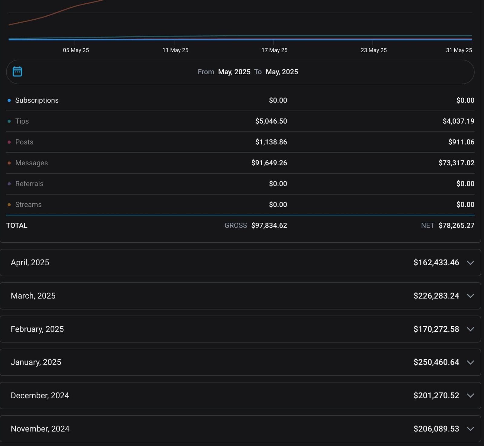Image resolution: width=484 pixels, height=446 pixels.
Task: Select Posts net amount $911.06
Action: coord(461,142)
